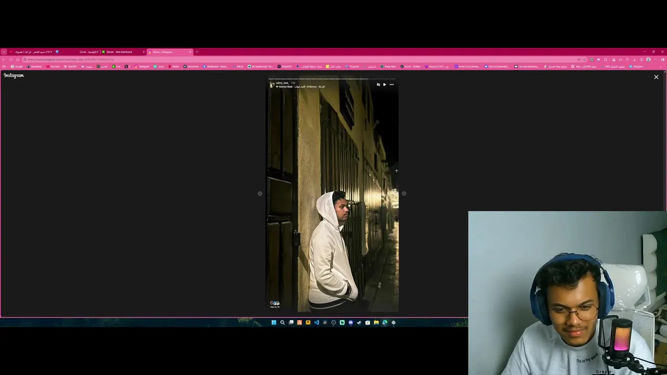The height and width of the screenshot is (375, 667).
Task: Open the Temp Mail bookmark
Action: tap(388, 67)
